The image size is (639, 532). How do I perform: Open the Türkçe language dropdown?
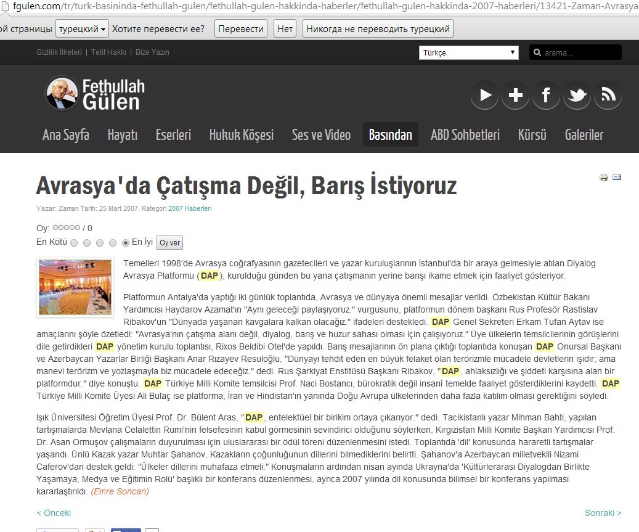coord(469,53)
